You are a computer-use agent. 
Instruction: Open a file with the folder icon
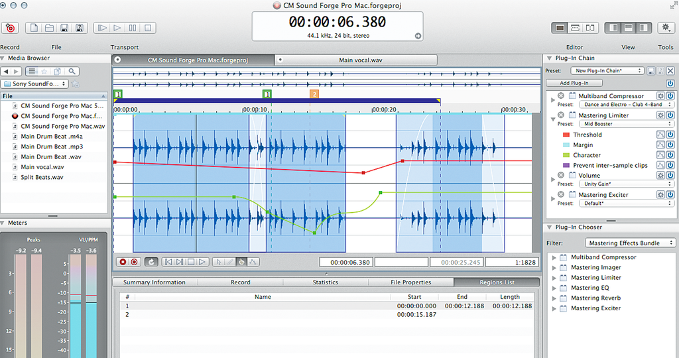pyautogui.click(x=49, y=28)
